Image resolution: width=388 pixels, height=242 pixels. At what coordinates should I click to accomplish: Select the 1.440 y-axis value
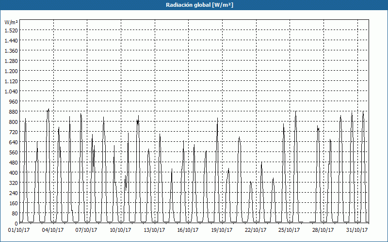(11, 41)
